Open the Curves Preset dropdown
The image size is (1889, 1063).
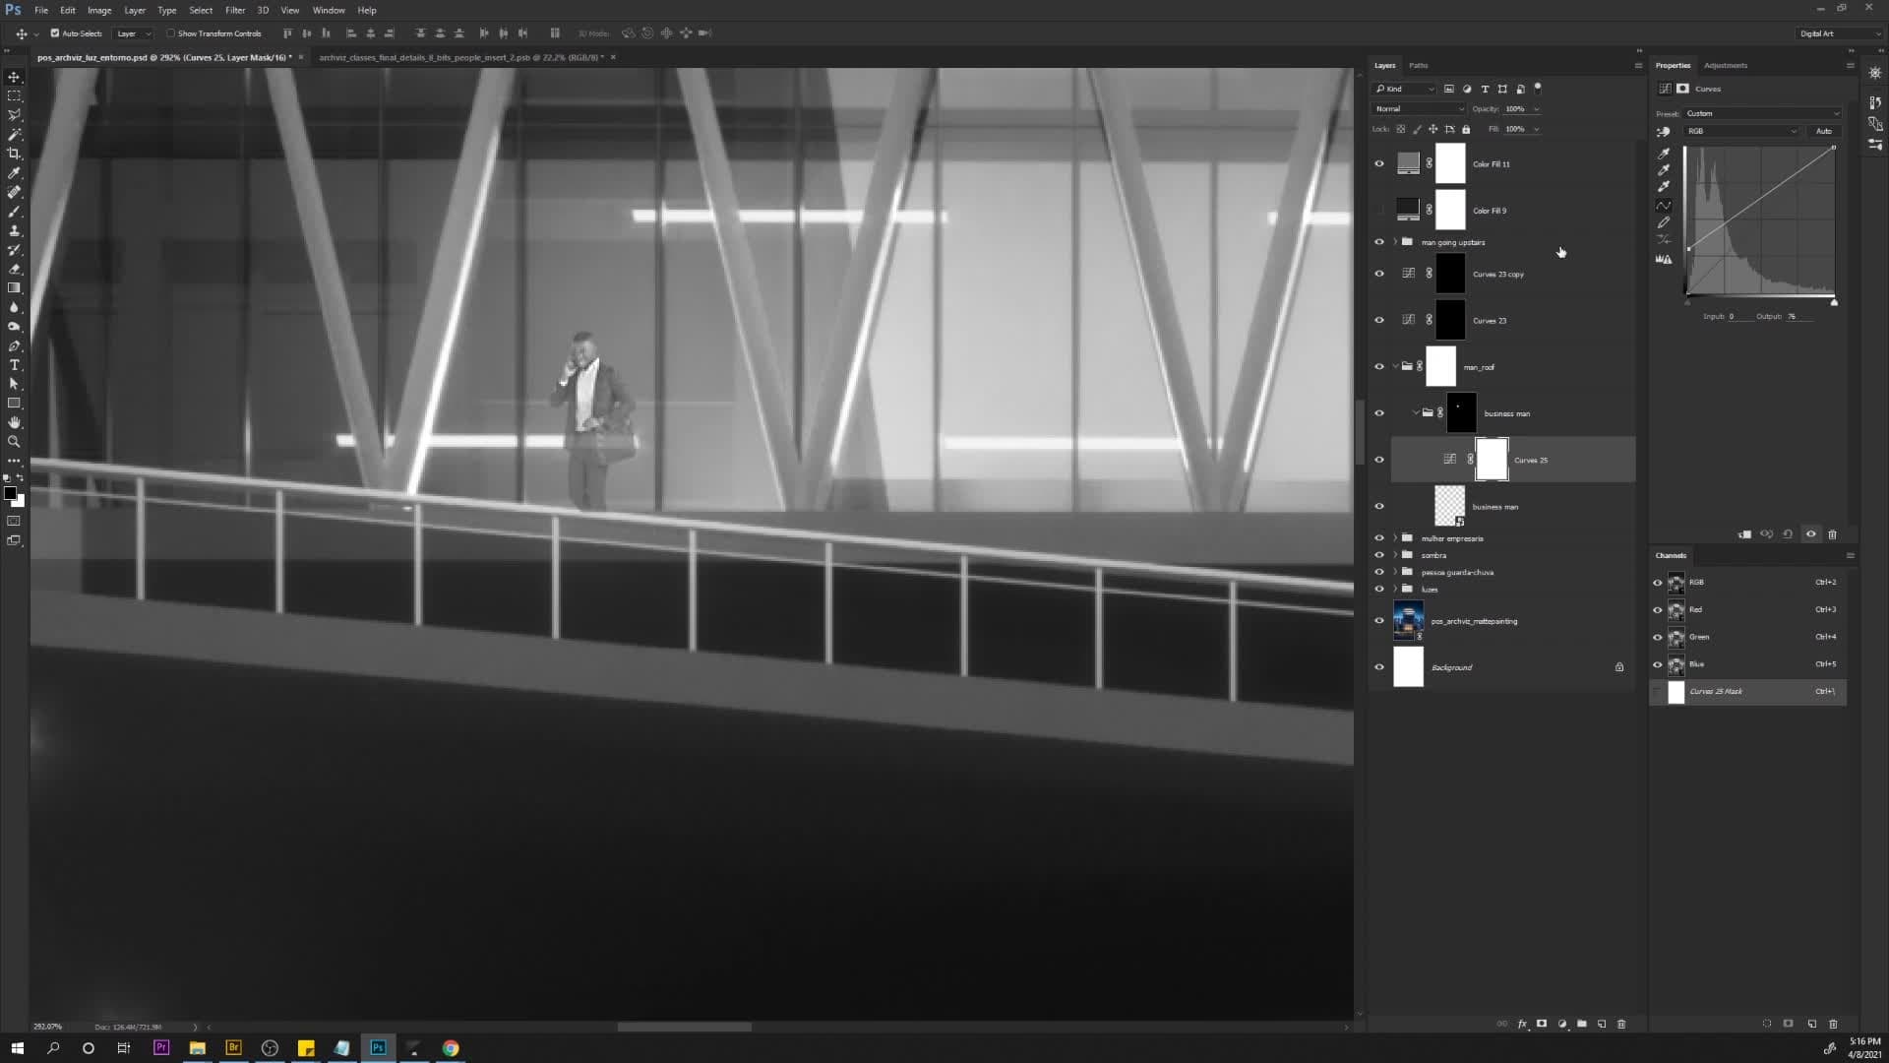coord(1762,113)
